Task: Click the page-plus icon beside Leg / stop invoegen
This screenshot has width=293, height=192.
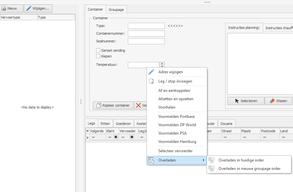Action: [x=151, y=81]
